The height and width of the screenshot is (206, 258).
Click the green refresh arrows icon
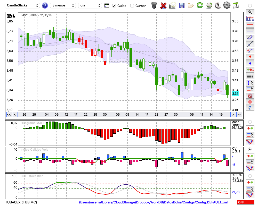(200, 5)
